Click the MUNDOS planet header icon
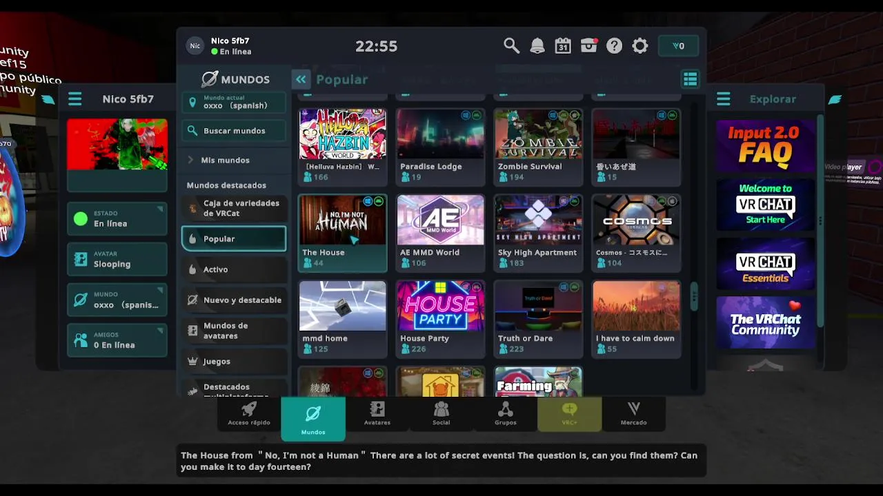883x496 pixels. pyautogui.click(x=210, y=79)
